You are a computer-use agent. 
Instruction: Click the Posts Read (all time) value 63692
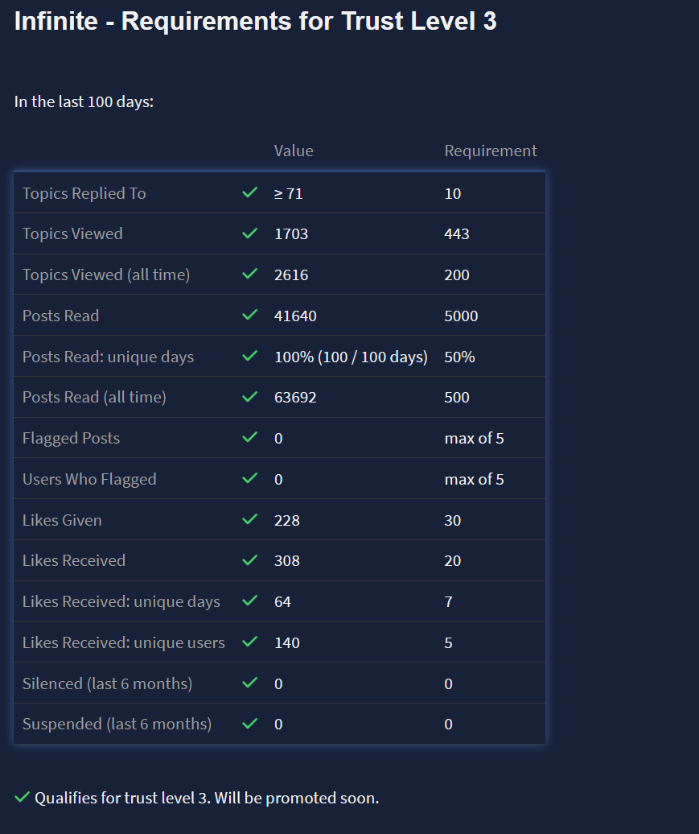pyautogui.click(x=295, y=398)
